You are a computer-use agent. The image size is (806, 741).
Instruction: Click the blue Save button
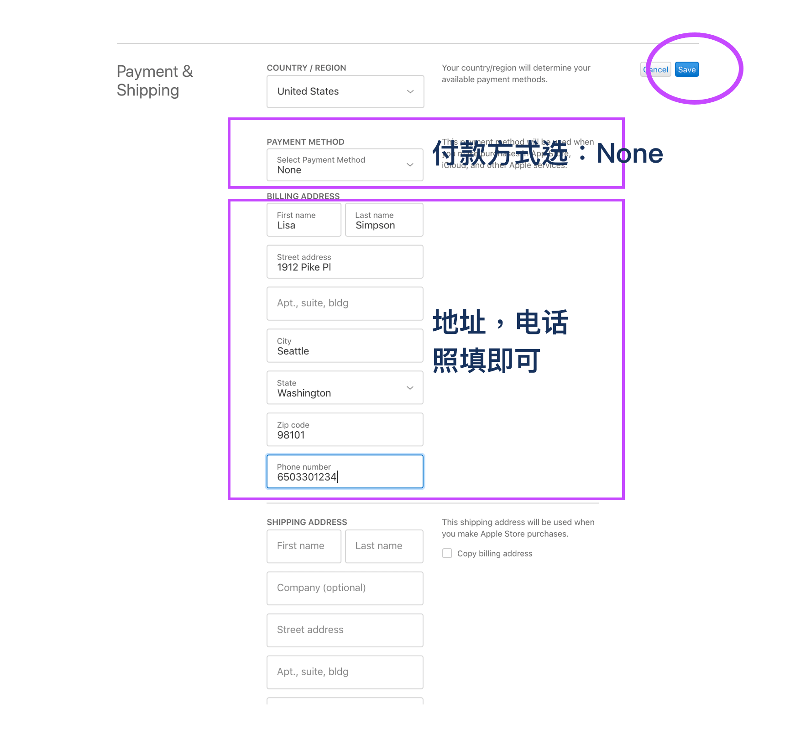tap(686, 69)
